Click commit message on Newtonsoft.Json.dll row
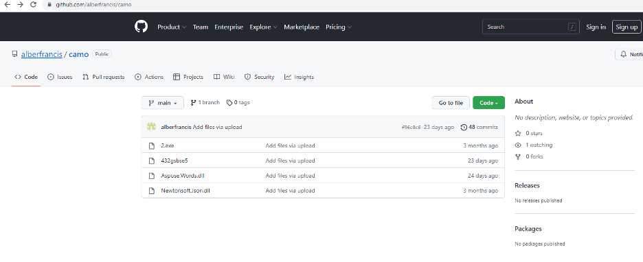 tap(291, 191)
